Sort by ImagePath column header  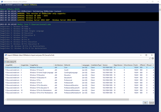(12, 65)
